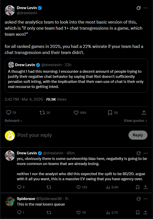Image resolution: width=153 pixels, height=219 pixels.
Task: Share the main post
Action: click(144, 113)
